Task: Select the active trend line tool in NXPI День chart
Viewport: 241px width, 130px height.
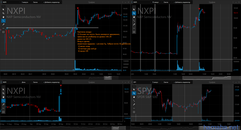Action: (3, 100)
